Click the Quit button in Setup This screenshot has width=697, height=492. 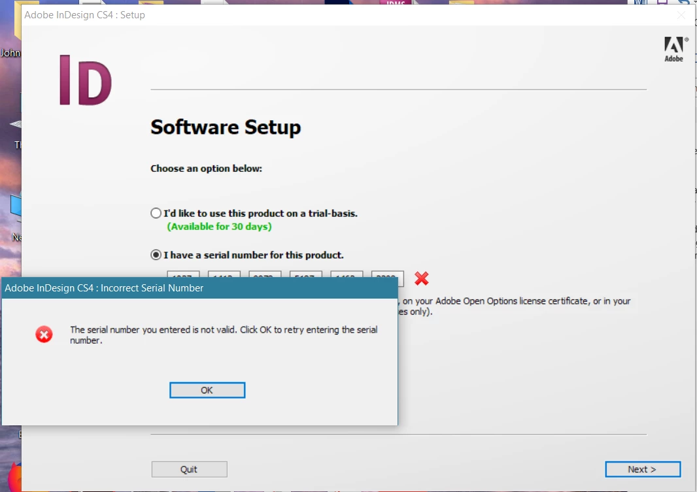pyautogui.click(x=190, y=469)
